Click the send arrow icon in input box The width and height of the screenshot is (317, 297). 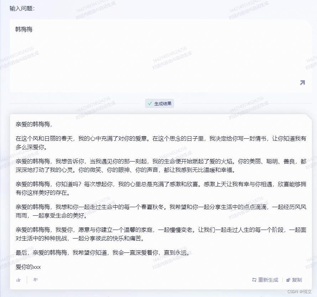(x=302, y=83)
